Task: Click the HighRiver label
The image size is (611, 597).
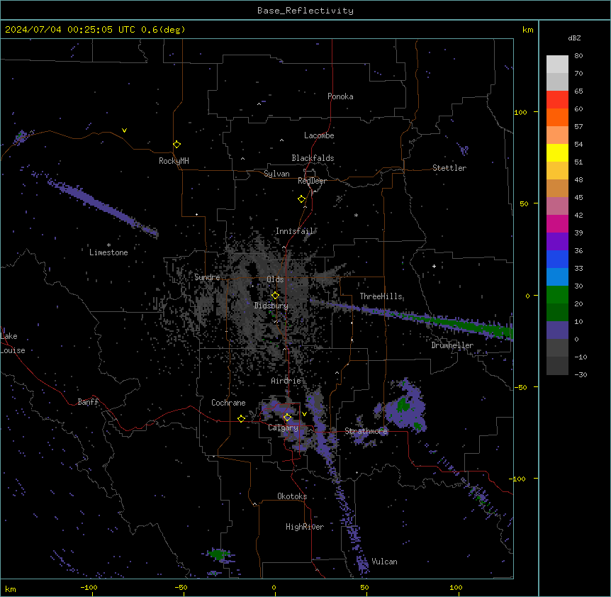Action: [305, 527]
